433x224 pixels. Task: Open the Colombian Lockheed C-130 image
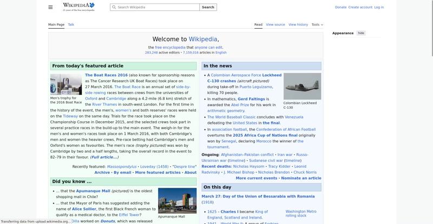(302, 86)
